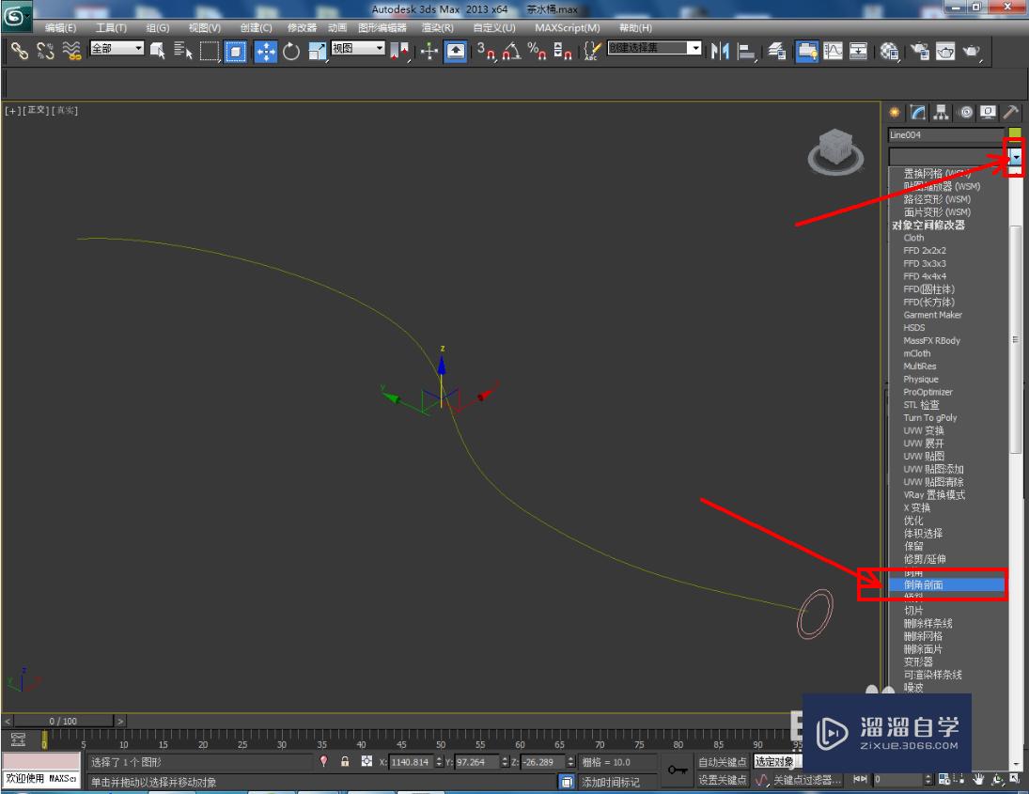The image size is (1029, 794).
Task: Select ProOptimizer modifier
Action: 928,392
